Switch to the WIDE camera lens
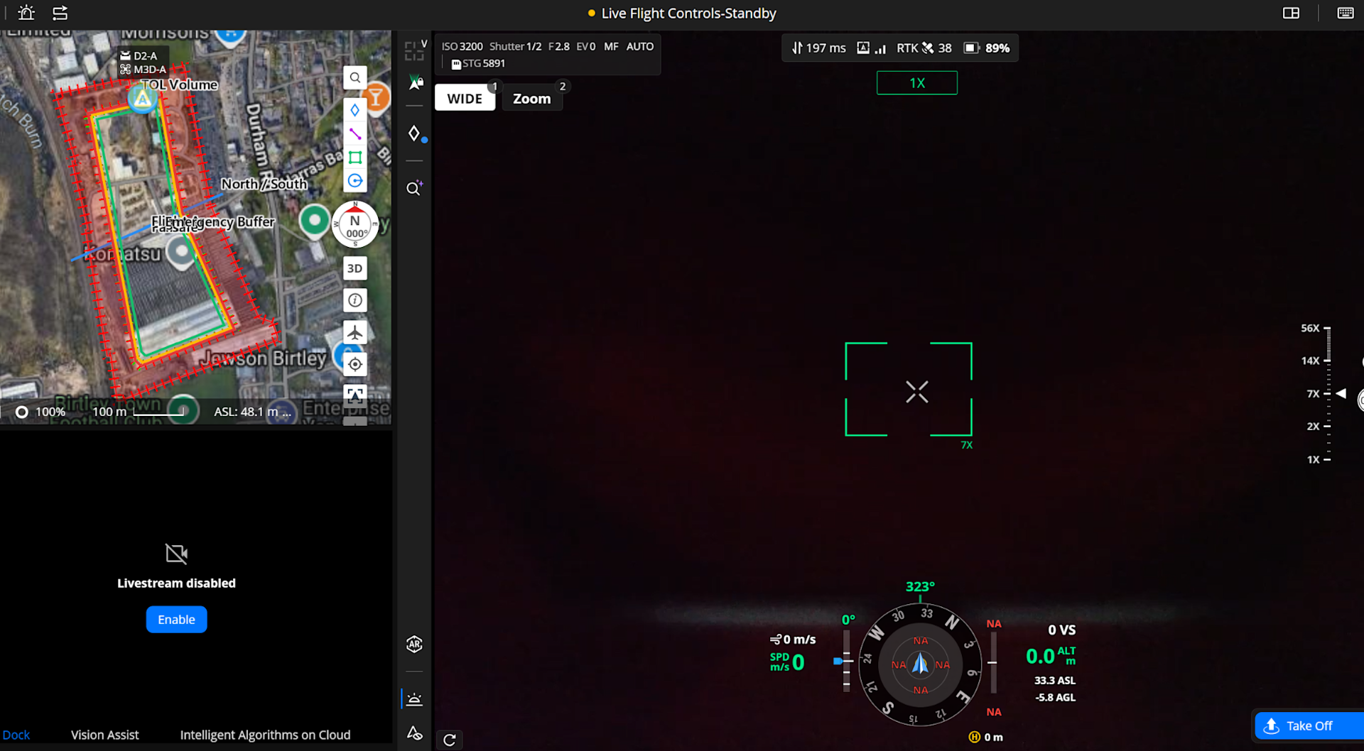Image resolution: width=1364 pixels, height=751 pixels. (465, 99)
